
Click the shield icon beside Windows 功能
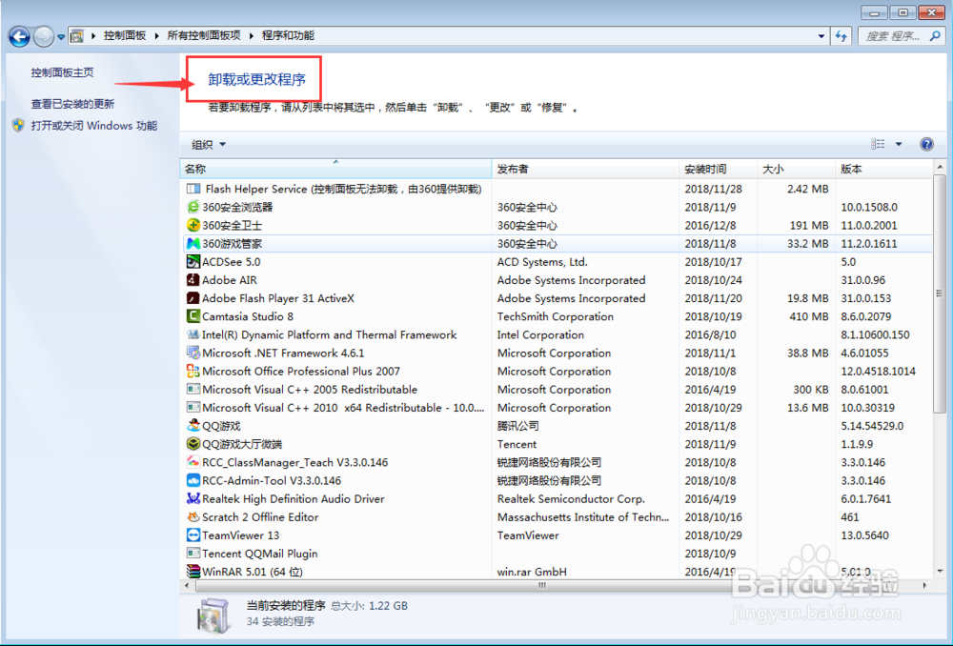point(18,126)
